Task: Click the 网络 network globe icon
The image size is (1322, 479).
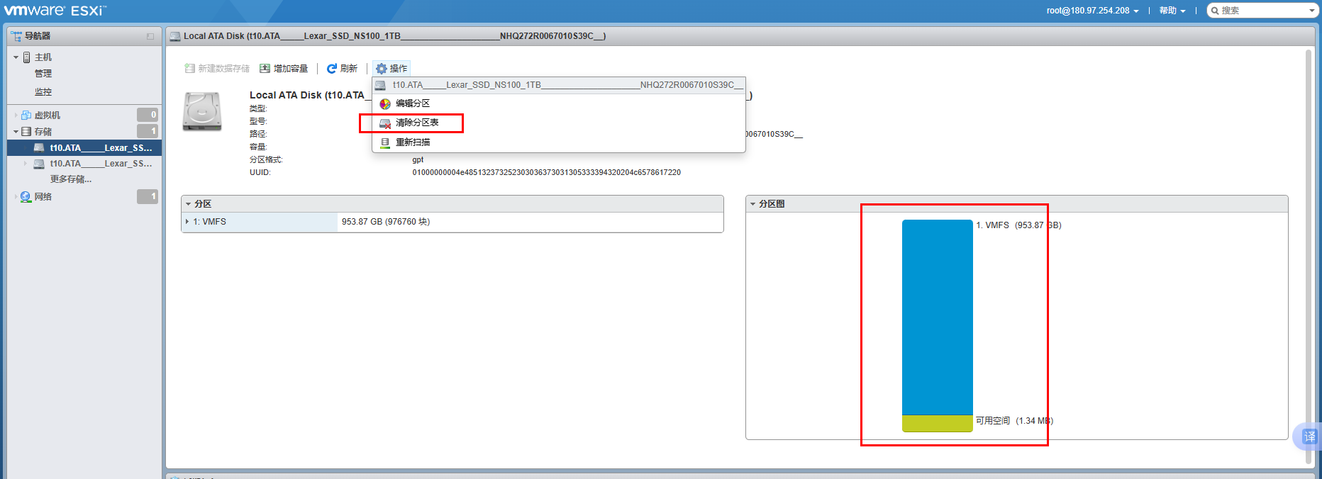Action: click(x=26, y=197)
